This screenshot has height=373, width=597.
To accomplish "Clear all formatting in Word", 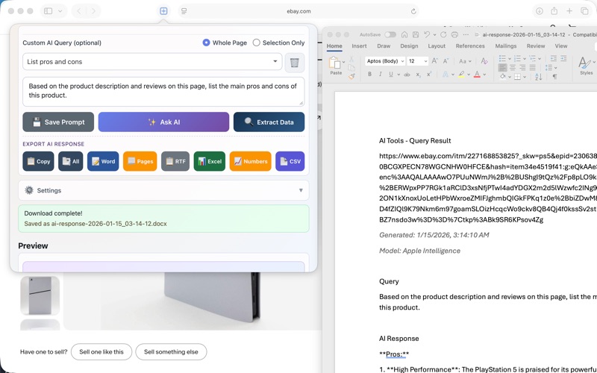I will [484, 61].
